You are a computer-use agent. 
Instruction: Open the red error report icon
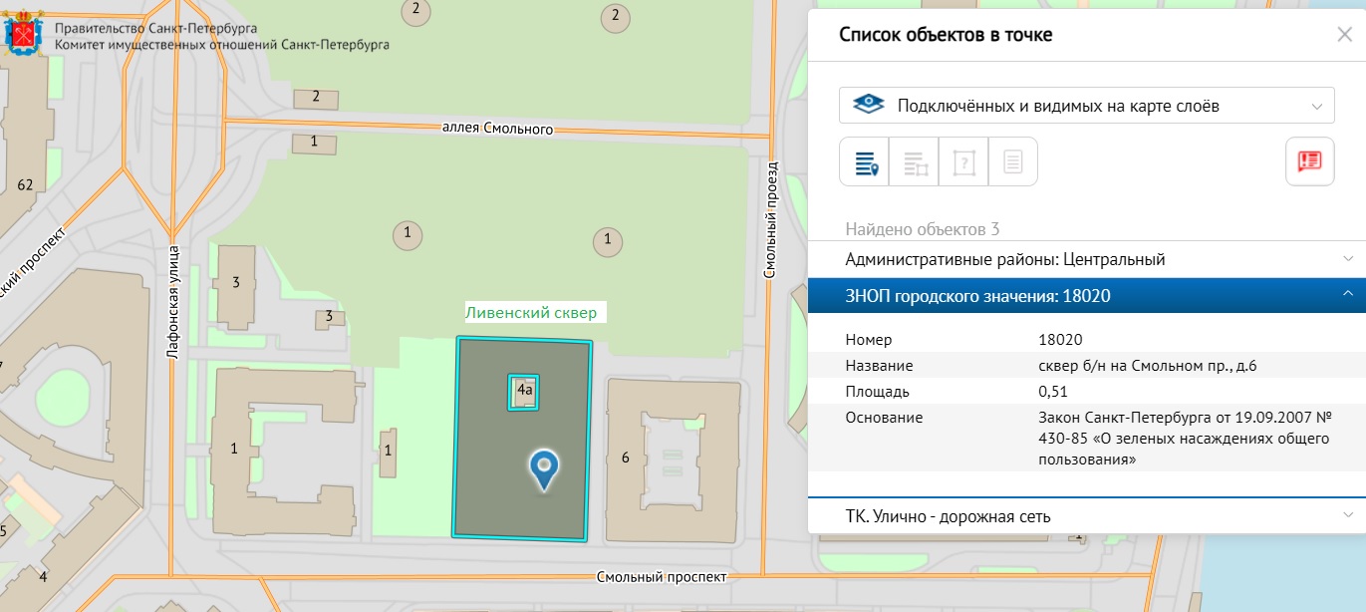(1309, 162)
